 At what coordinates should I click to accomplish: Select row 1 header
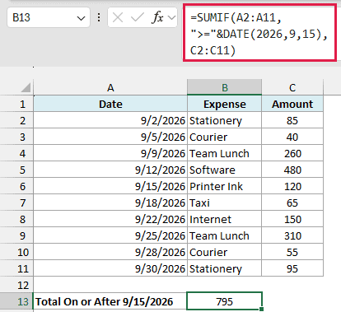[x=16, y=104]
